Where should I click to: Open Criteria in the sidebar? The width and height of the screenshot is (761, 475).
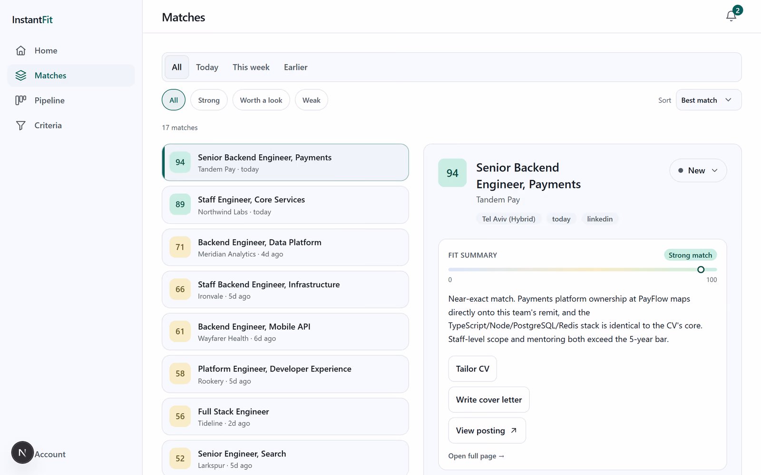tap(71, 125)
